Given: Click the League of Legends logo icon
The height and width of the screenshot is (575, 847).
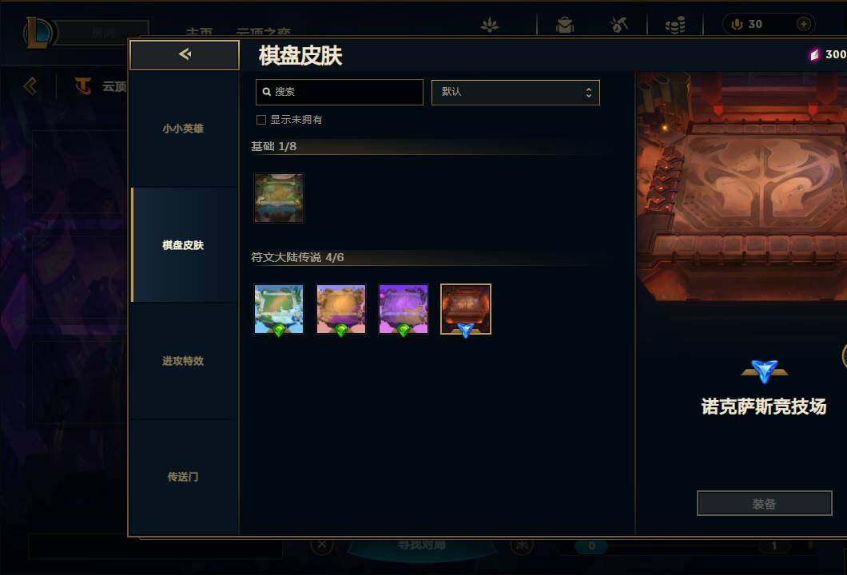Looking at the screenshot, I should click(x=38, y=33).
